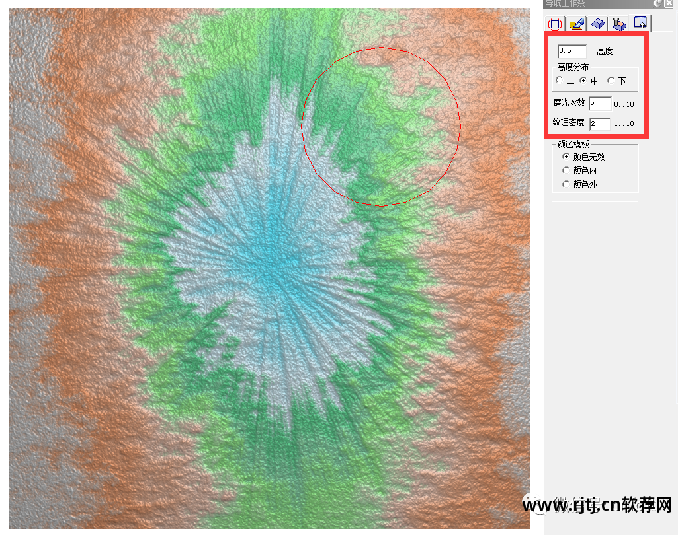Switch to the blue beveled block tab
This screenshot has width=678, height=535.
[x=598, y=23]
